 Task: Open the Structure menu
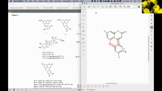point(58,1)
